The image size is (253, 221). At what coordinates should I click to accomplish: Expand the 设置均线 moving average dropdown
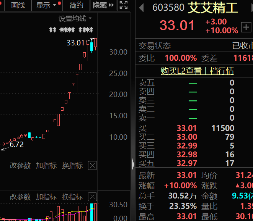pyautogui.click(x=75, y=18)
